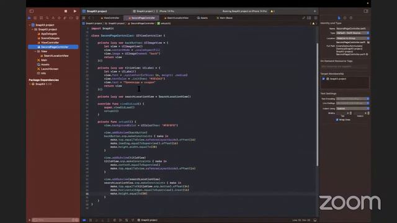This screenshot has height=223, width=397.
Task: Toggle the Wrap lines checkbox
Action: pos(337,120)
